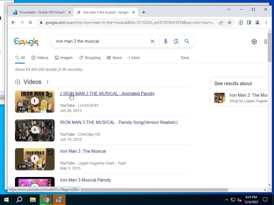Open Chrome profile avatar

(x=257, y=22)
